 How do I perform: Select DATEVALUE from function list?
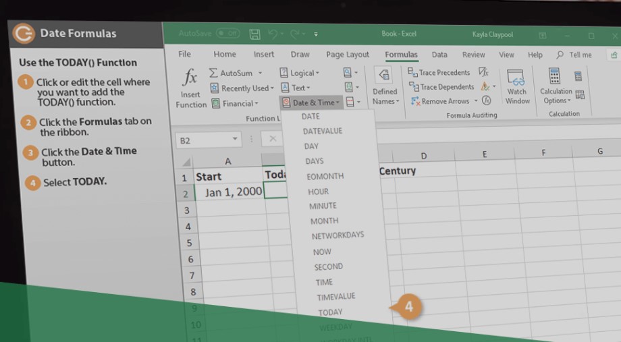[x=323, y=131]
